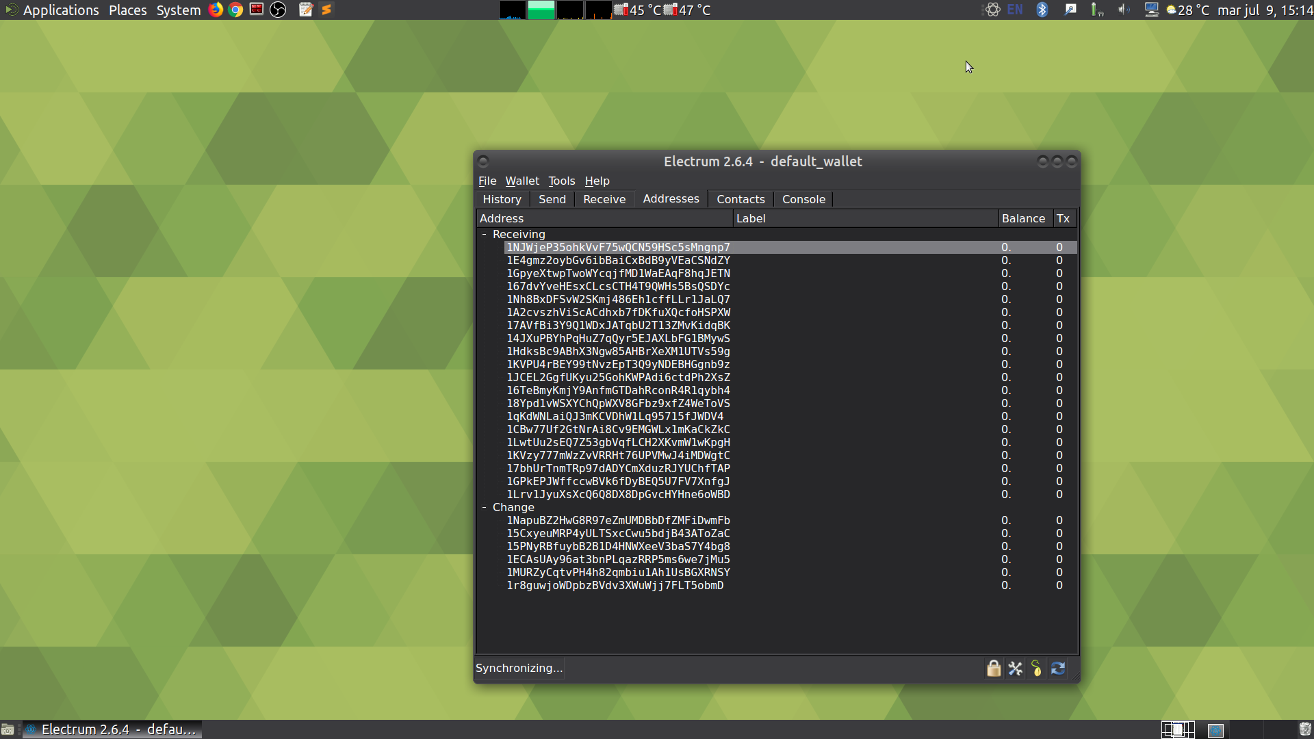
Task: Click the Electrum taskbar window button
Action: (113, 729)
